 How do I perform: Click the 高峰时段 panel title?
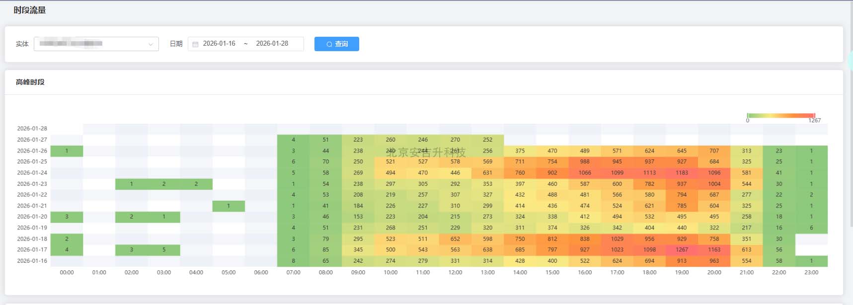30,82
